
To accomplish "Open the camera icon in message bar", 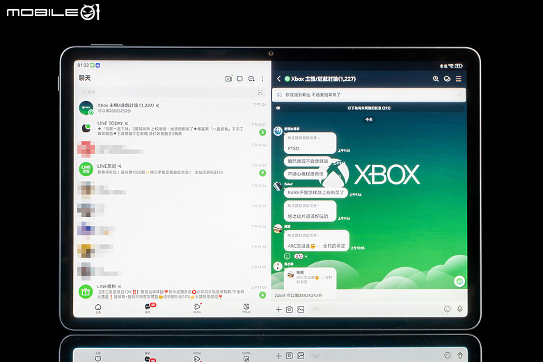I will (x=289, y=309).
